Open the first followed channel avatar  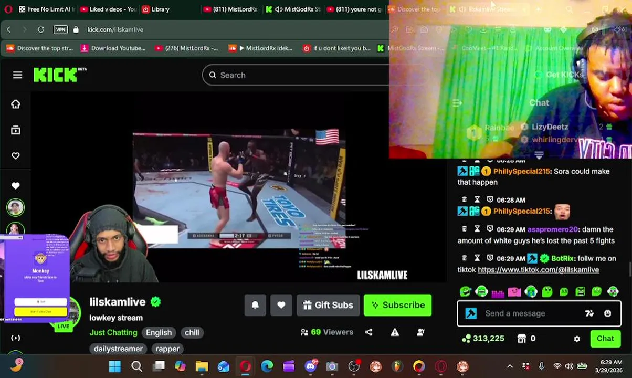point(15,207)
